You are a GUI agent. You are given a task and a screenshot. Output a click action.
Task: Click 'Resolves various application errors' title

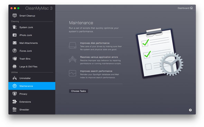coord(99,57)
